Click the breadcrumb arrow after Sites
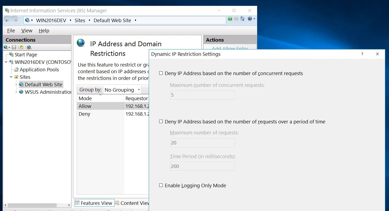The width and height of the screenshot is (389, 211). [89, 20]
